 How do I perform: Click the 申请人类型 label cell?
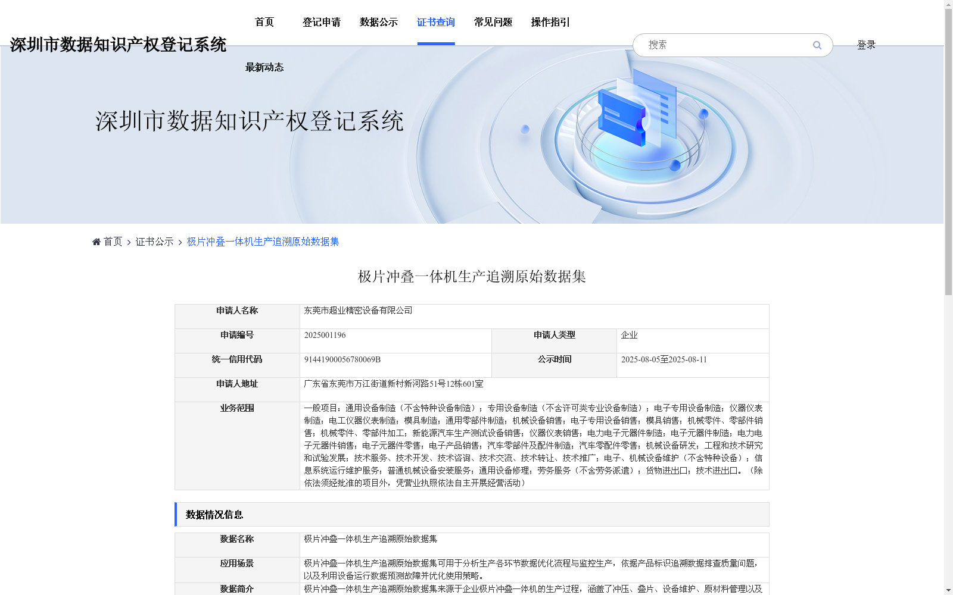tap(554, 341)
